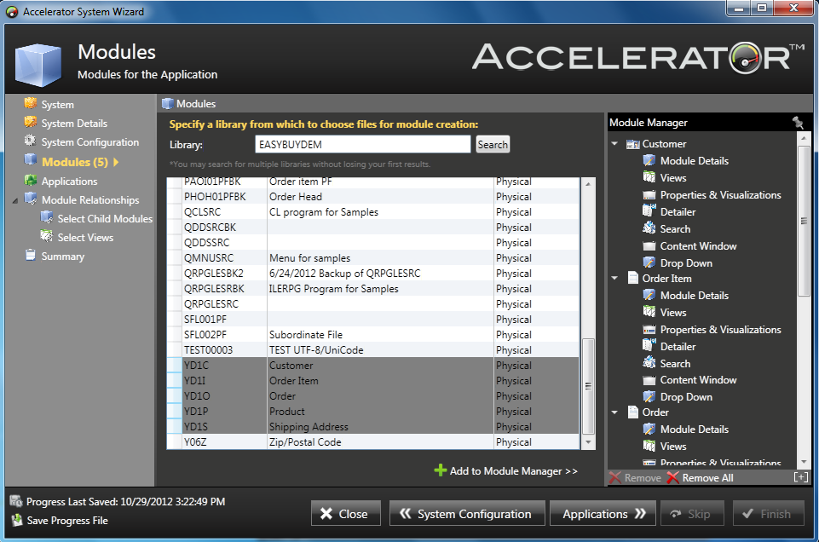
Task: Select Module Details under Order
Action: click(695, 430)
